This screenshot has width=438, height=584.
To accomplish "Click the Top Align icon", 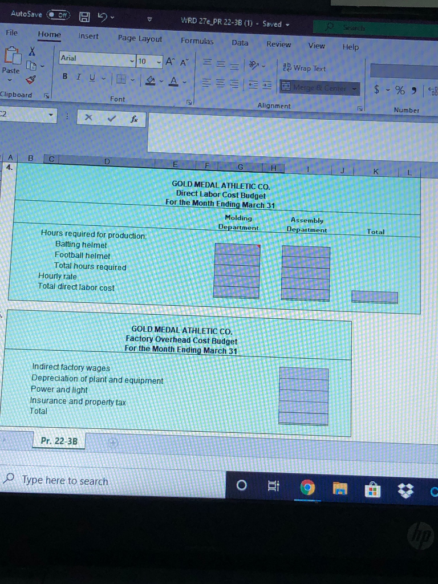I will 206,64.
